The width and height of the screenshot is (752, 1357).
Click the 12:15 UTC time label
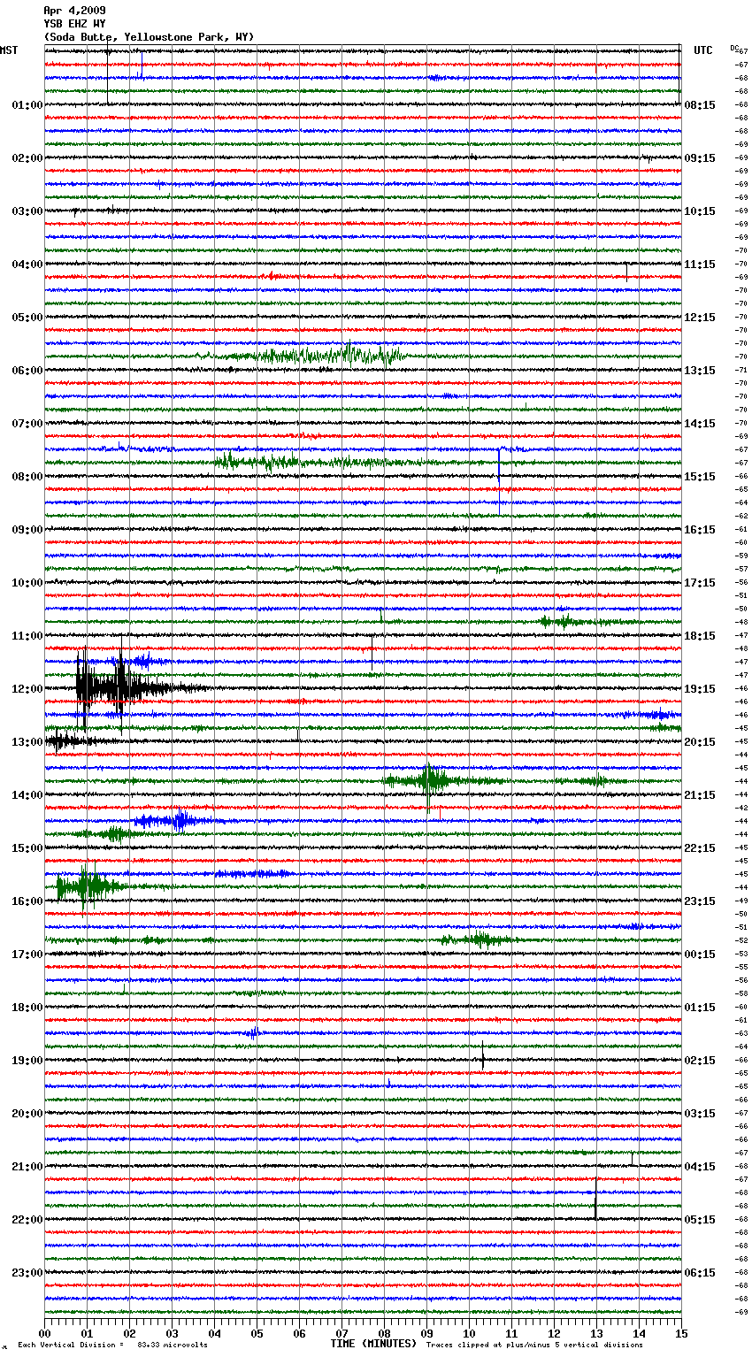point(700,318)
